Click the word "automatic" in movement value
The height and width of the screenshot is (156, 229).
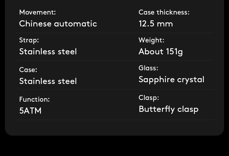coord(76,24)
